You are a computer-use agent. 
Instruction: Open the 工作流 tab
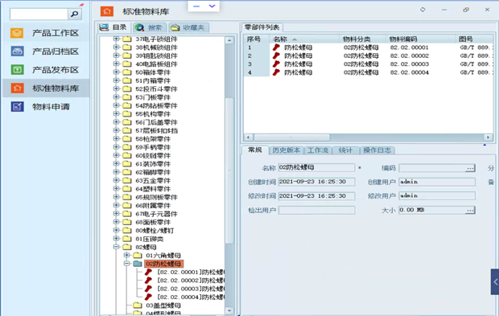[318, 150]
